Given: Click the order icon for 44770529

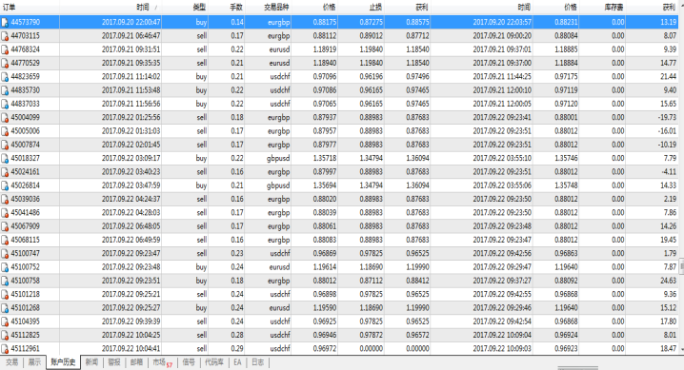Looking at the screenshot, I should pyautogui.click(x=5, y=63).
